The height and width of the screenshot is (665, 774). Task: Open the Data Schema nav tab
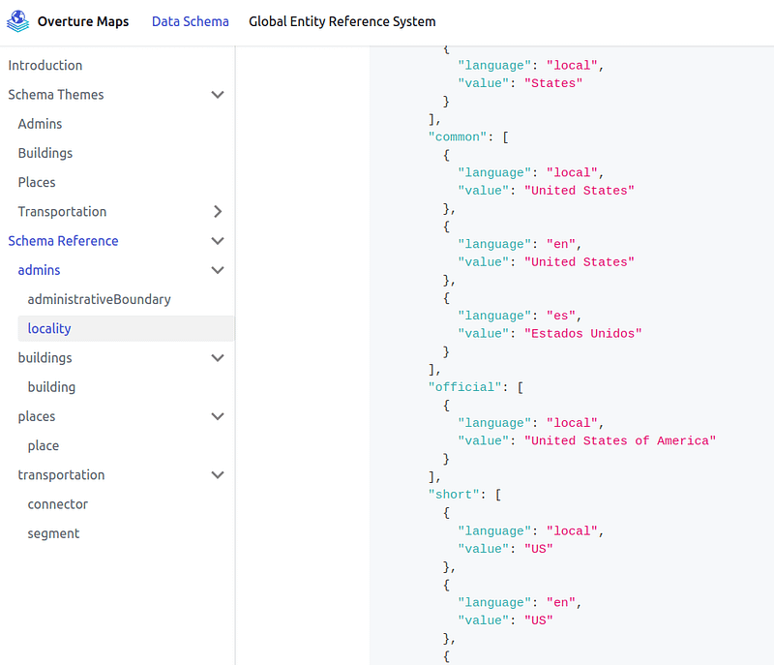click(x=190, y=21)
